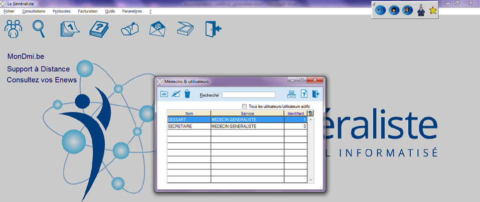This screenshot has height=202, width=480.
Task: Click the help document icon in Médecins window
Action: pos(303,94)
